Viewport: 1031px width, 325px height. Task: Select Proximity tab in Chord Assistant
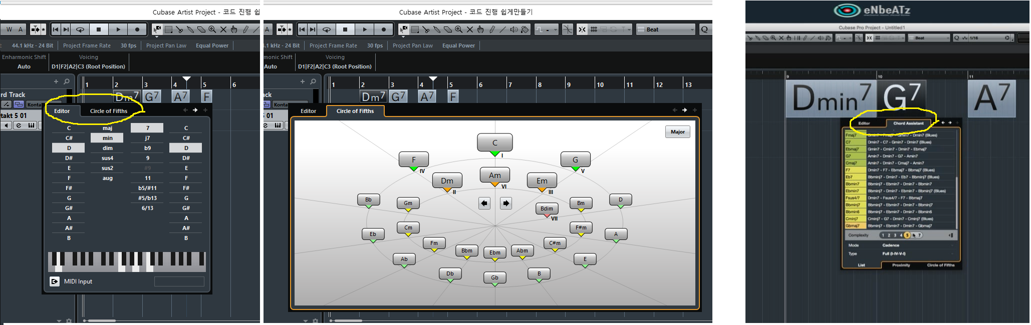point(901,265)
